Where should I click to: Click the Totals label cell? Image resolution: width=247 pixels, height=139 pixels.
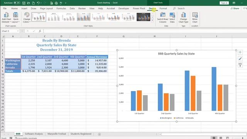coord(13,71)
